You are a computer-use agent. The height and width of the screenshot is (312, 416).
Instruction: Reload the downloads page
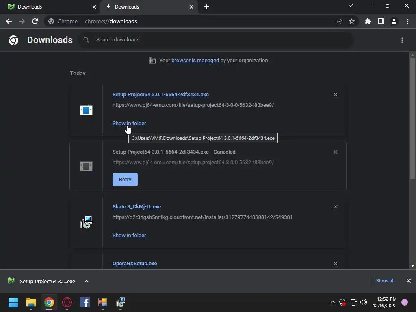tap(35, 21)
